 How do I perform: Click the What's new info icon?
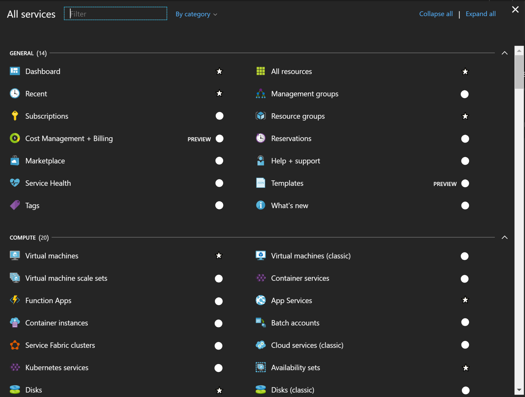261,205
